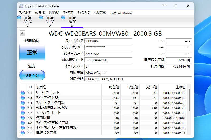
Task: Click the 項目名 column header
Action: (68, 87)
